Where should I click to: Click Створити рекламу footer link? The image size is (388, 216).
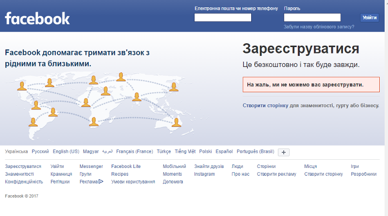pos(276,174)
